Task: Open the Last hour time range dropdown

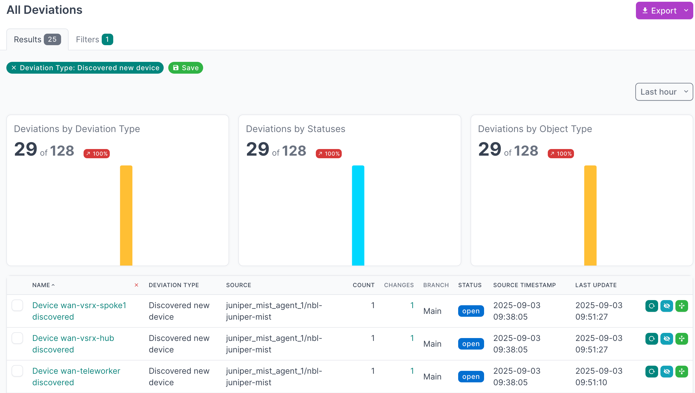Action: (x=664, y=92)
